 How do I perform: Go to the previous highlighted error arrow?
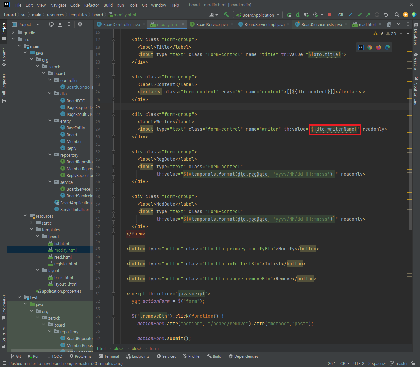pyautogui.click(x=401, y=33)
